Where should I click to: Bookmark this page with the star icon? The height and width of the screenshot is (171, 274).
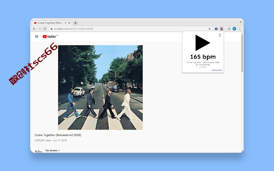tap(209, 29)
